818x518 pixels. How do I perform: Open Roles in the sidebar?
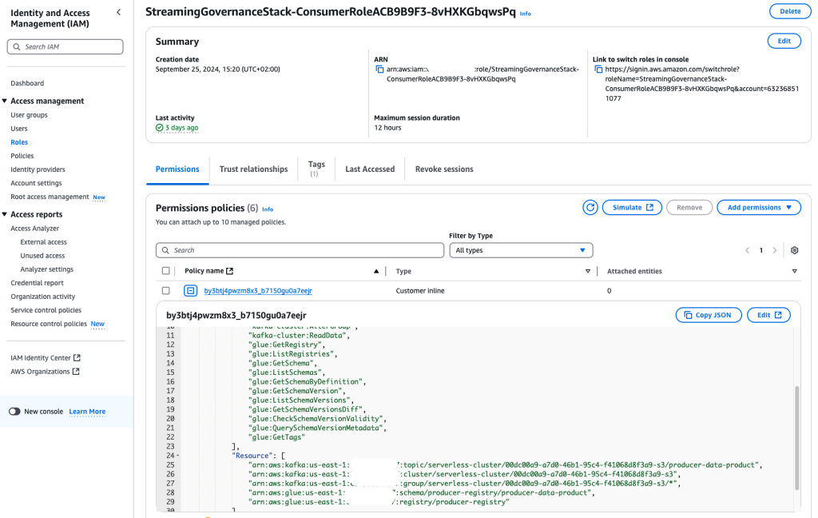(19, 142)
